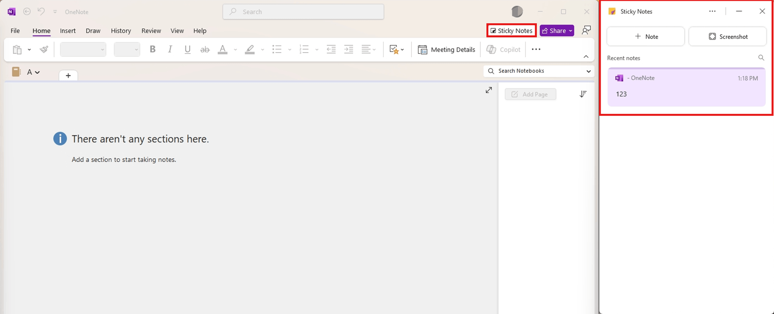Click the blue information icon
The width and height of the screenshot is (774, 314).
tap(60, 139)
